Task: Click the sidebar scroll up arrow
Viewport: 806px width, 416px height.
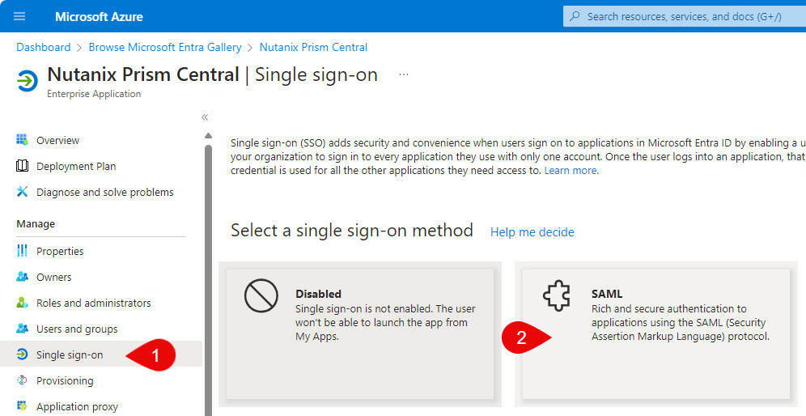Action: [208, 136]
